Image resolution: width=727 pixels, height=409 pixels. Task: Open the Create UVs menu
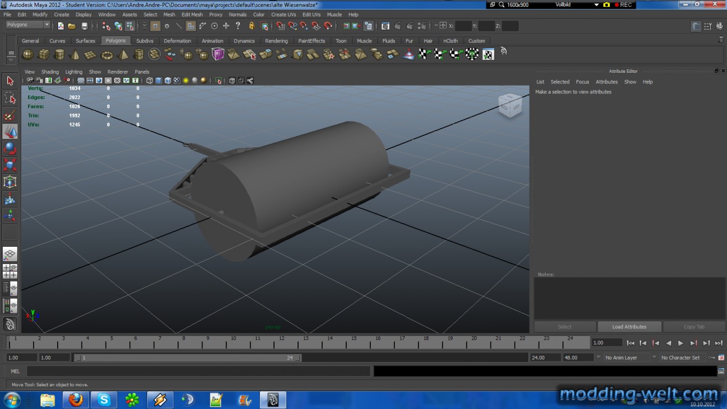tap(284, 15)
